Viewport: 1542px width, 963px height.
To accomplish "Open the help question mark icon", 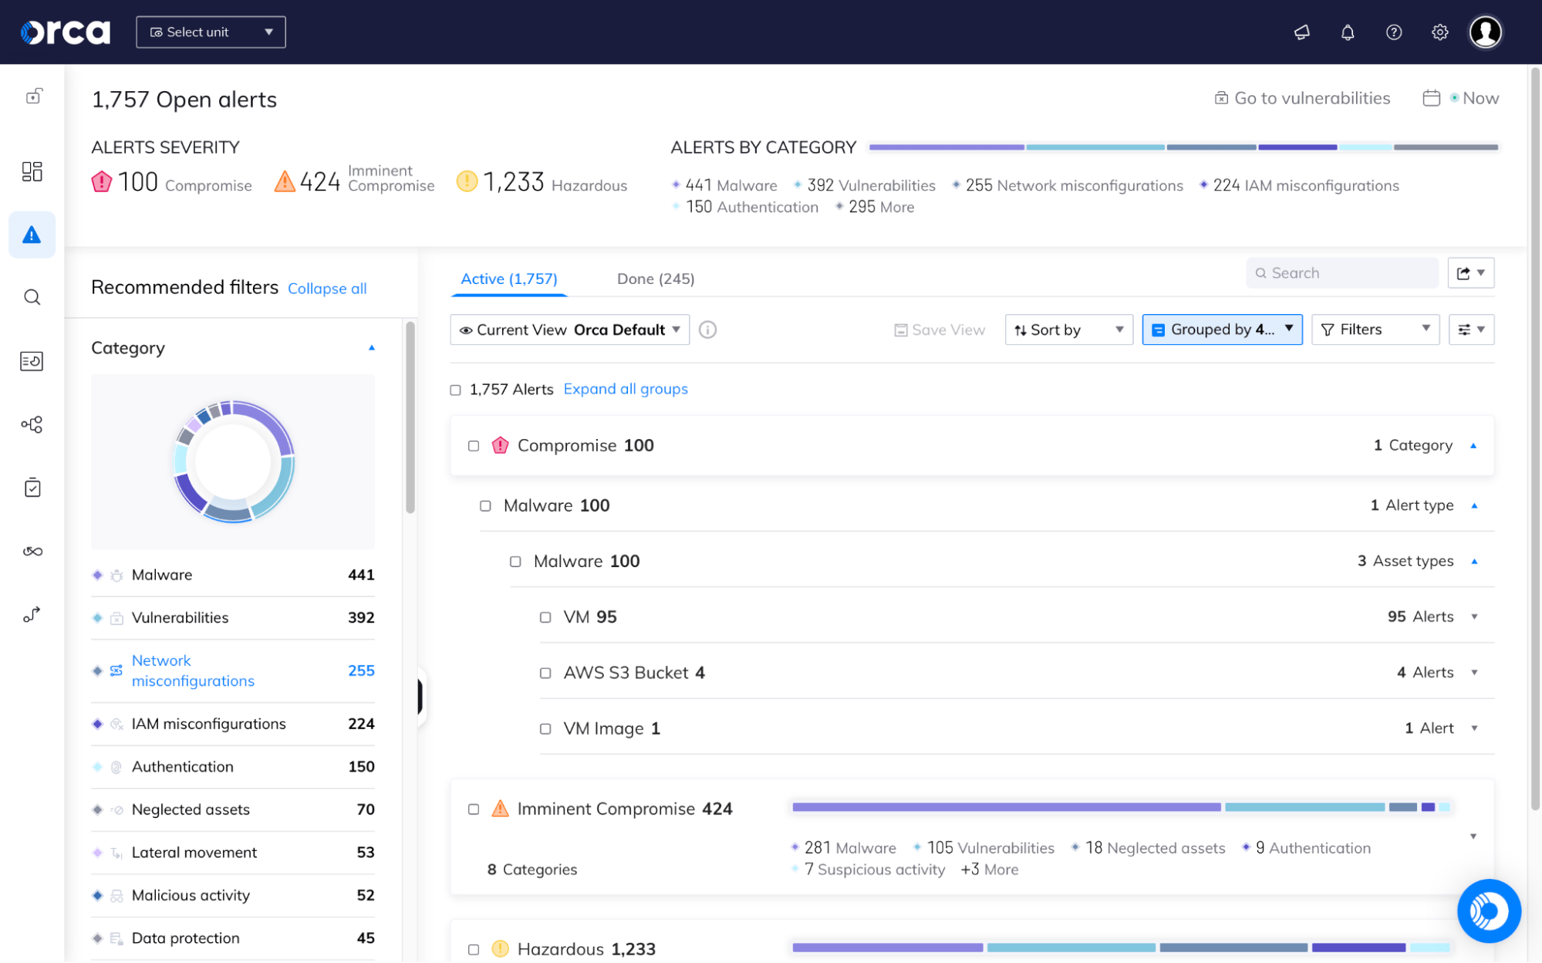I will click(1393, 32).
